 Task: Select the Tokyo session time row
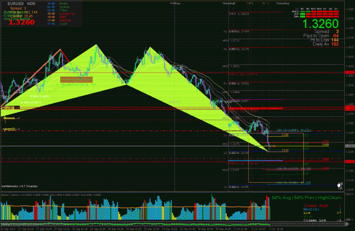pos(57,10)
